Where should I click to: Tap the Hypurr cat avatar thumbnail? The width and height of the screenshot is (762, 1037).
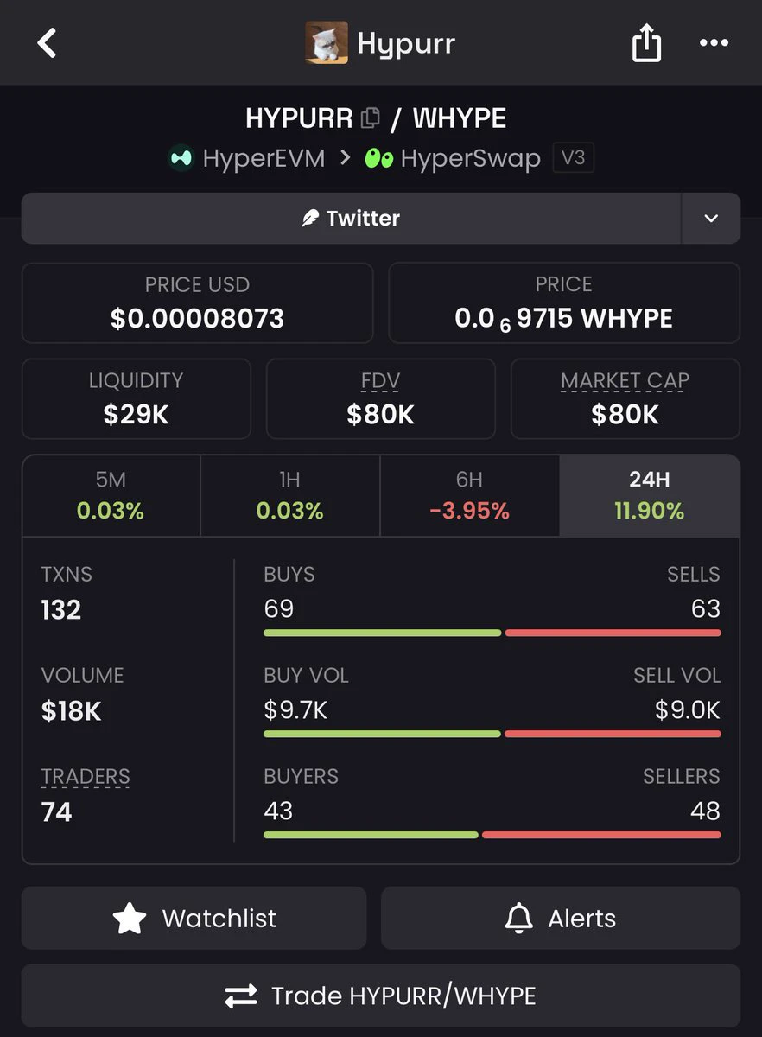(x=327, y=42)
